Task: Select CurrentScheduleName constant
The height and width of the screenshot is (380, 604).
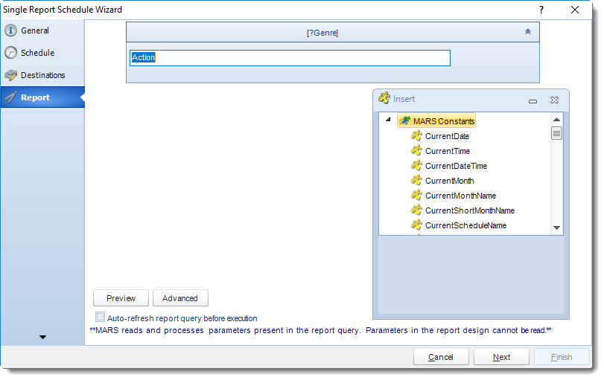Action: tap(465, 225)
